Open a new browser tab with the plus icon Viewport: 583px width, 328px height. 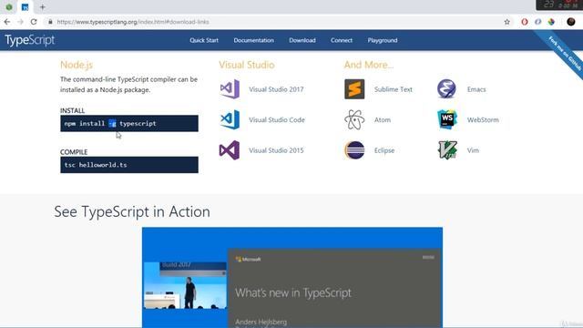(43, 7)
